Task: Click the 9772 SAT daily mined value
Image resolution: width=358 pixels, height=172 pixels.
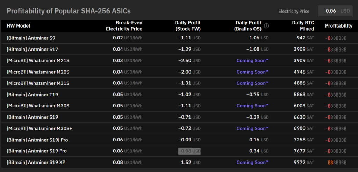Action: tap(304, 163)
